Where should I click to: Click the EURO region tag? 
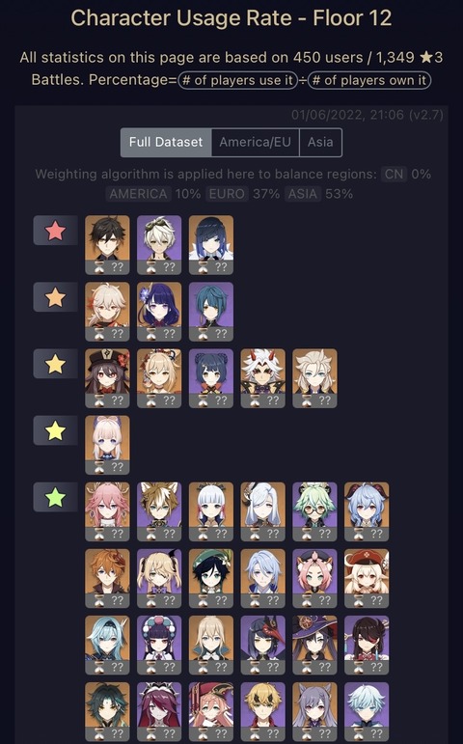point(227,194)
